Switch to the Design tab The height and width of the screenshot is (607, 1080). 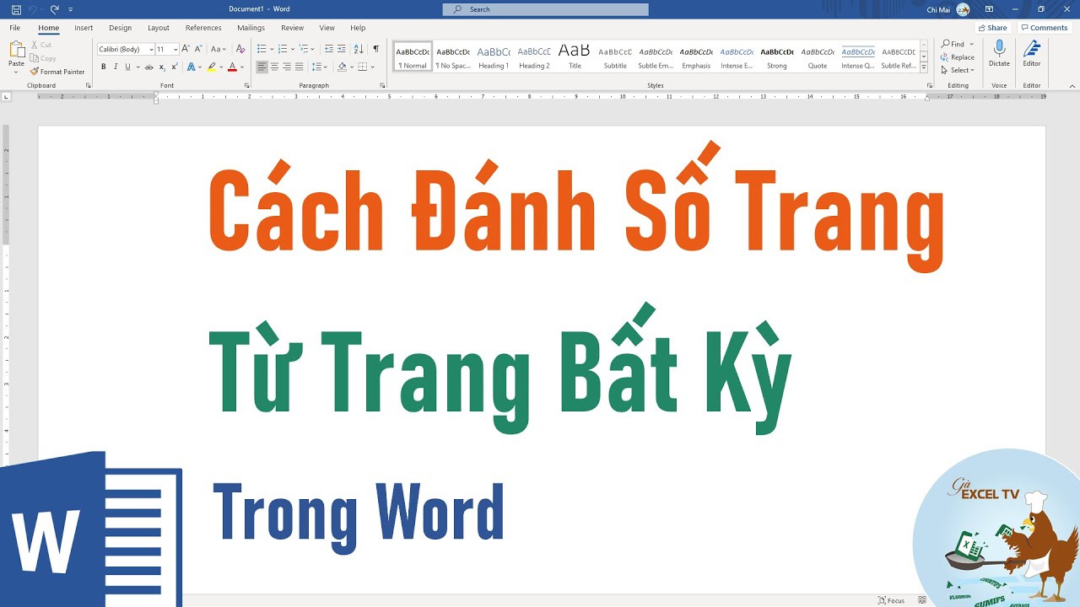pos(121,28)
